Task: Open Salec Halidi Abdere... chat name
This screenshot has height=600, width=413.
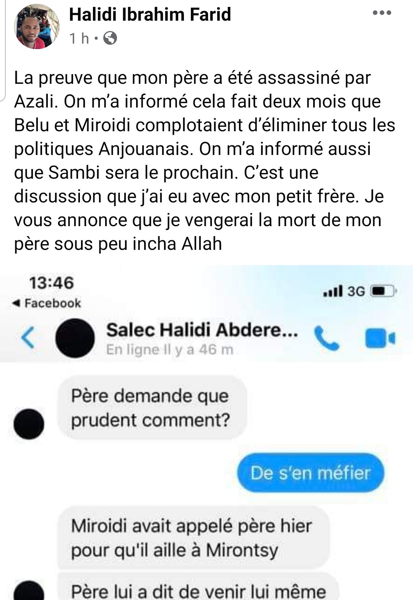Action: [x=202, y=330]
